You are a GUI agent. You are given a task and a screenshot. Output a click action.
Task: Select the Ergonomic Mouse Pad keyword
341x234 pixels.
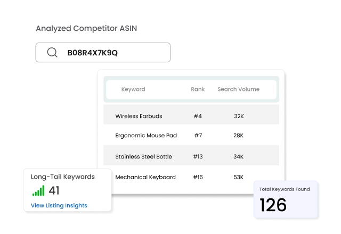click(x=146, y=136)
